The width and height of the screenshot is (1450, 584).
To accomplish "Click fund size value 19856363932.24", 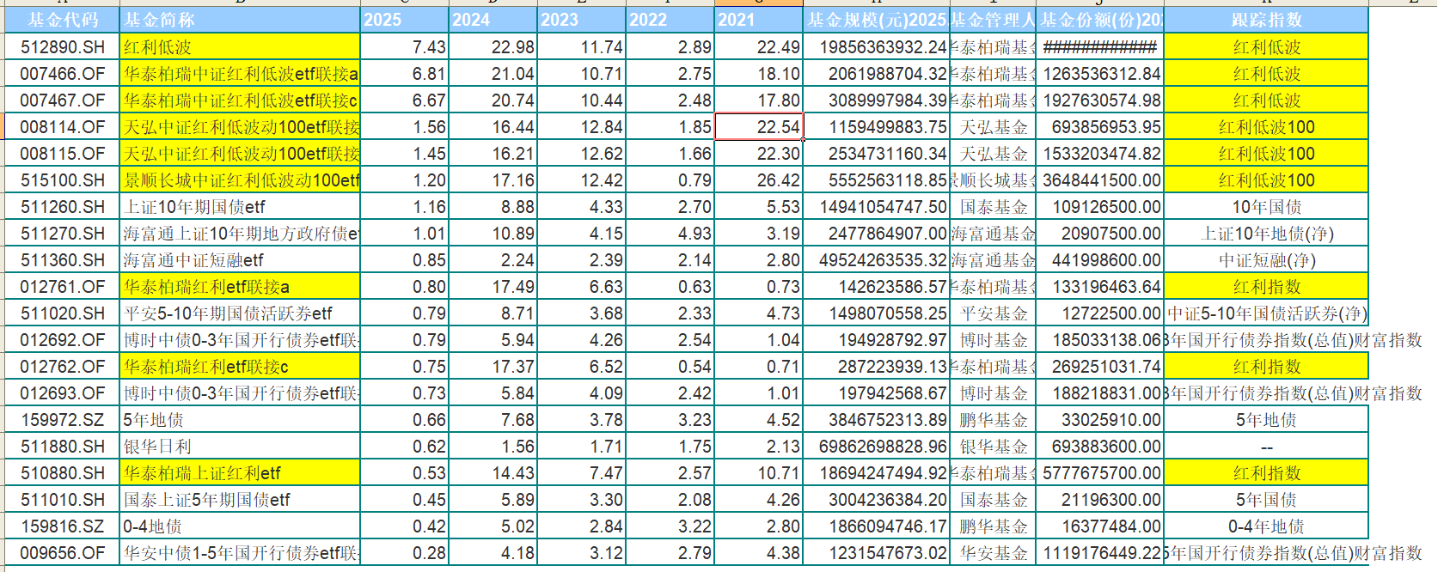I will click(877, 47).
